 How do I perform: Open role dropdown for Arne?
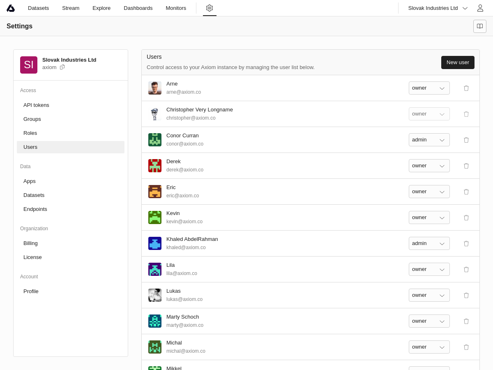coord(429,88)
